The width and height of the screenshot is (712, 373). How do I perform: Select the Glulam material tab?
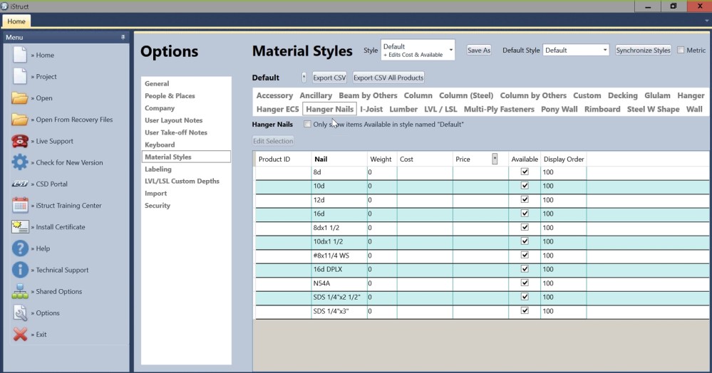(657, 95)
